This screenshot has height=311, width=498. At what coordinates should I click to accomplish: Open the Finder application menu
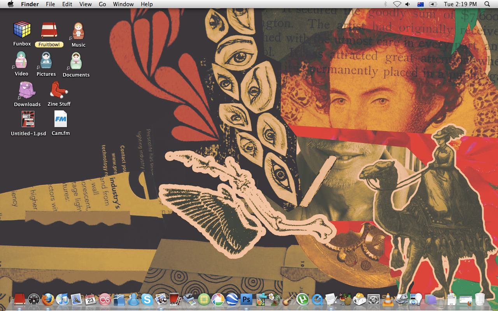tap(30, 4)
